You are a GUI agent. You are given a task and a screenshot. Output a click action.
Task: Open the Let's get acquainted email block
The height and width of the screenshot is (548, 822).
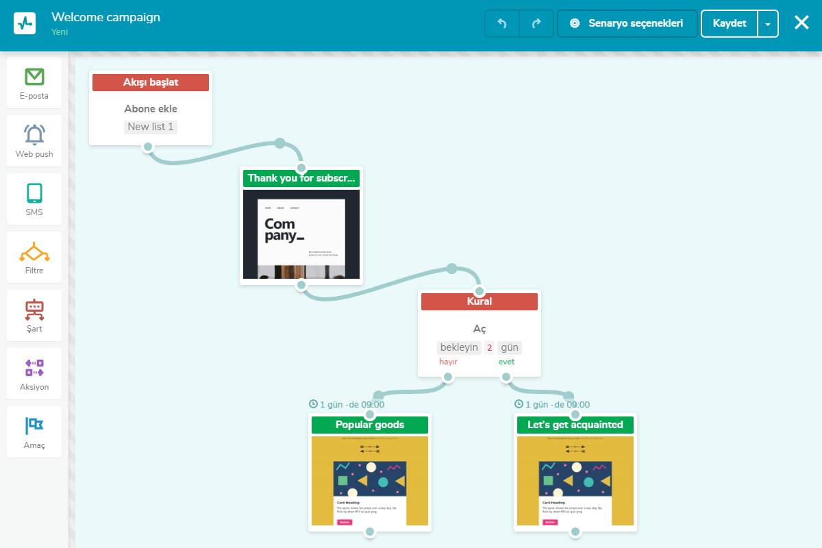coord(575,473)
